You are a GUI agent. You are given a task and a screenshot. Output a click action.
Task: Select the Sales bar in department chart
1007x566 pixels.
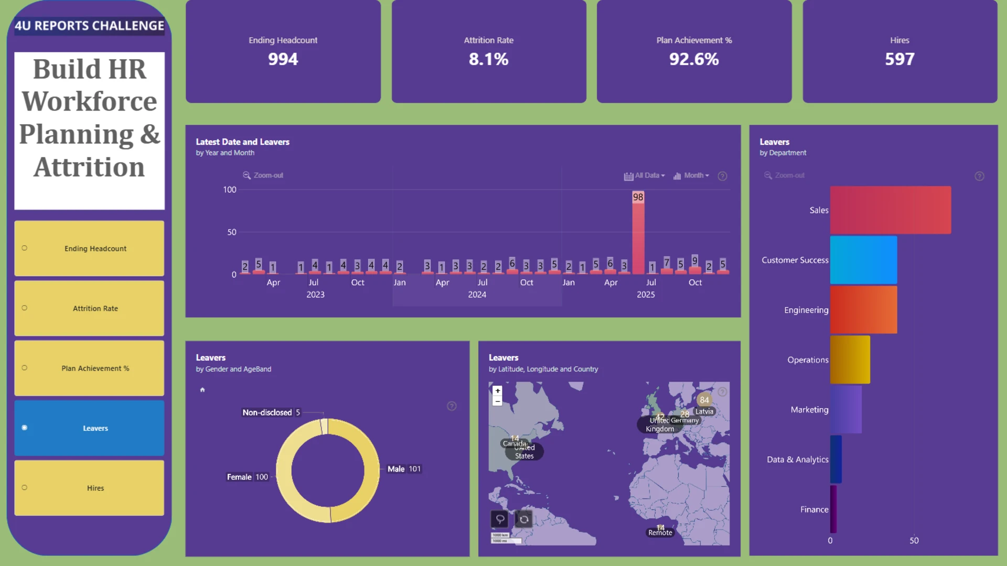pos(891,210)
